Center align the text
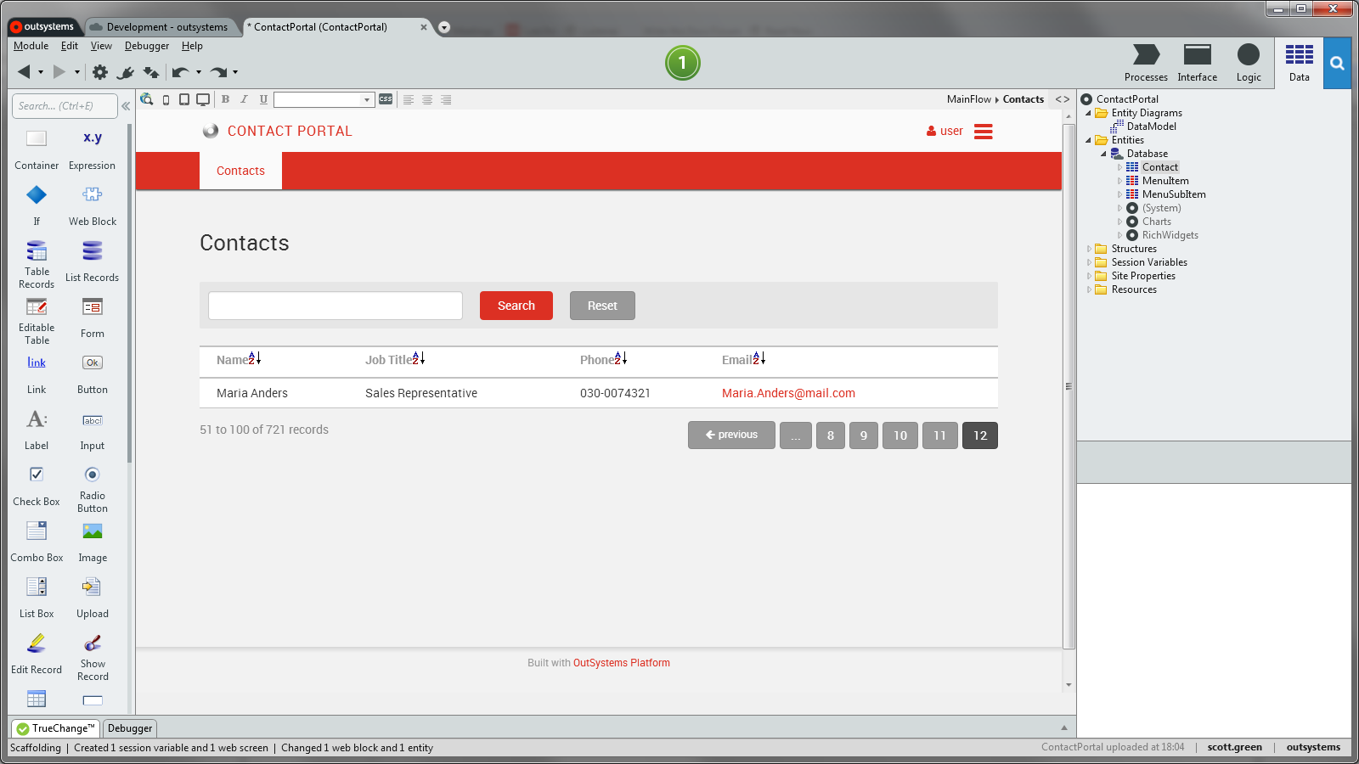 pos(427,99)
